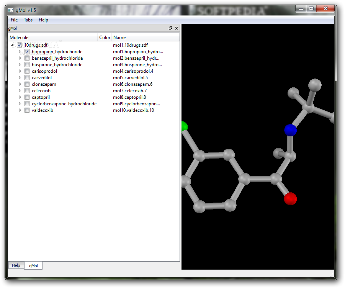Viewport: 345px width, 288px height.
Task: Close the gMol v1.5 window
Action: point(325,8)
